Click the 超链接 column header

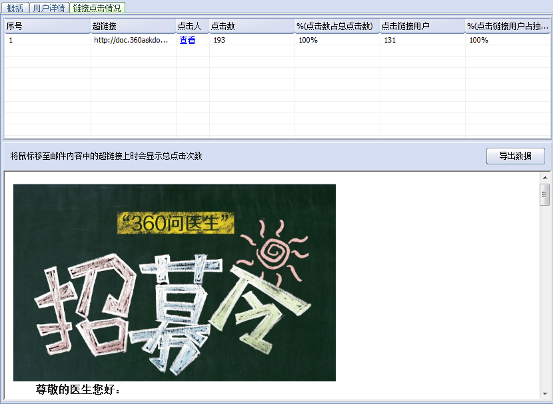[x=133, y=26]
